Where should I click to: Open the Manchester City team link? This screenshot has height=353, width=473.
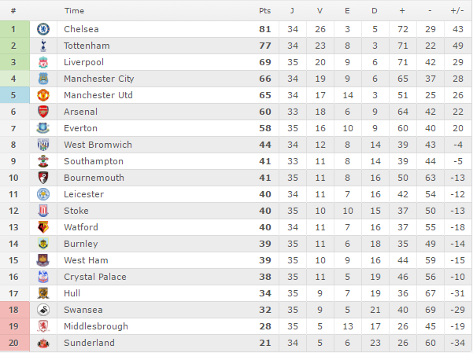pos(99,79)
